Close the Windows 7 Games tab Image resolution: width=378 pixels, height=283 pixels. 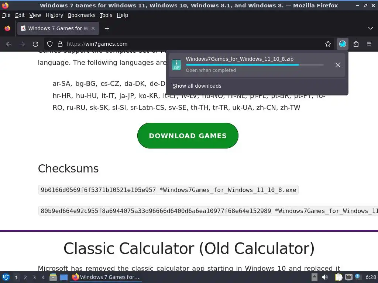point(93,28)
